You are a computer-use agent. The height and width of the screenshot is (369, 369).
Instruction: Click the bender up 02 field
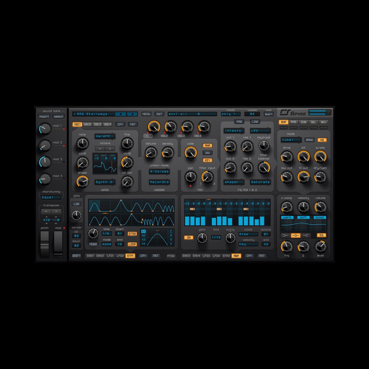pos(76,236)
